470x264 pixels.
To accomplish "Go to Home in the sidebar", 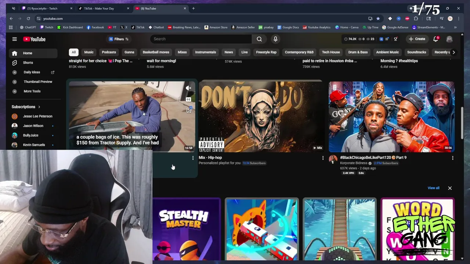I will (33, 53).
